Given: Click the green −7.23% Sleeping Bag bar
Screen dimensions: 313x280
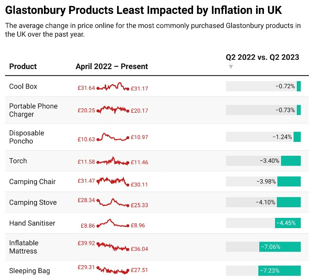Looking at the screenshot, I should click(x=280, y=271).
